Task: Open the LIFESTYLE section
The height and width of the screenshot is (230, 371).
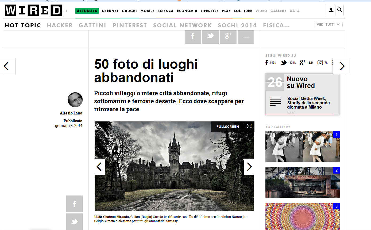Action: click(210, 11)
